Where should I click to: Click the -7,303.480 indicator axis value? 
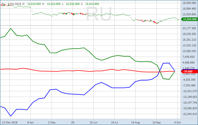(x=189, y=85)
